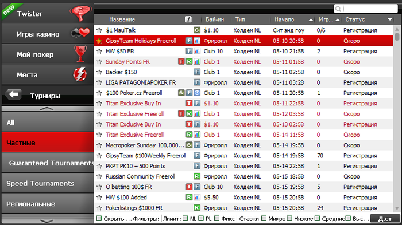Open Мой покер section
This screenshot has width=402, height=225.
(48, 54)
